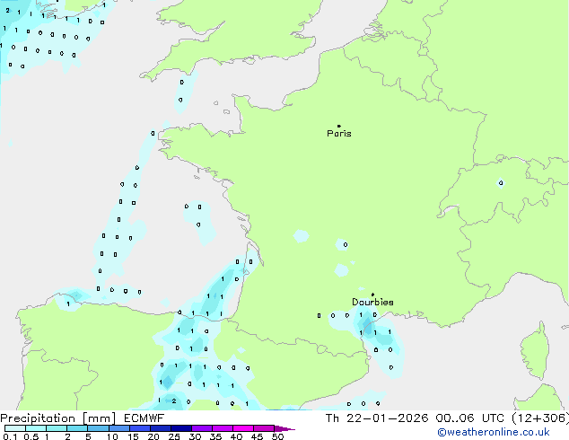Click the legend value '50'
The width and height of the screenshot is (569, 440).
[x=277, y=436]
